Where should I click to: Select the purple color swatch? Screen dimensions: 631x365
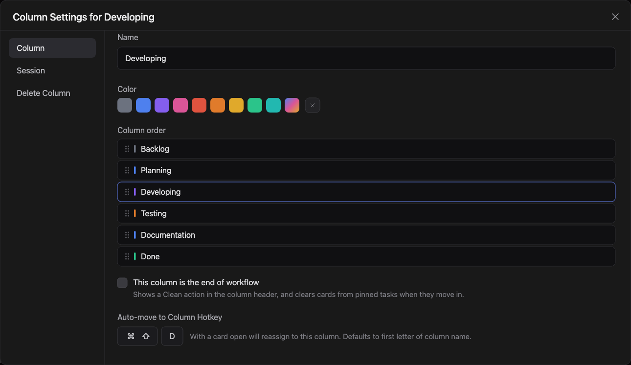pos(162,105)
